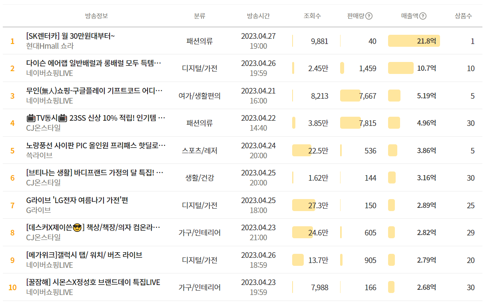Screen dimensions: 486x305
Task: Click the 3.85만 views value
Action: 318,123
